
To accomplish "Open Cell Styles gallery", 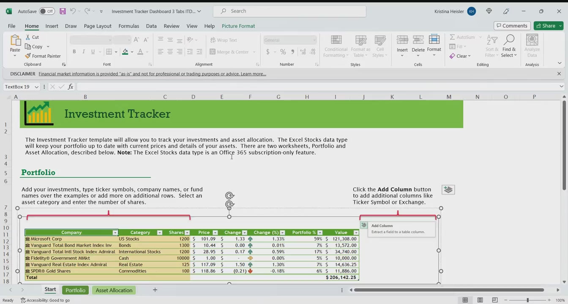I will point(380,46).
